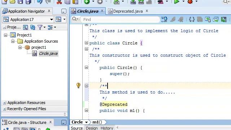Image resolution: width=231 pixels, height=130 pixels.
Task: Expand the Application Resources section
Action: click(5, 103)
